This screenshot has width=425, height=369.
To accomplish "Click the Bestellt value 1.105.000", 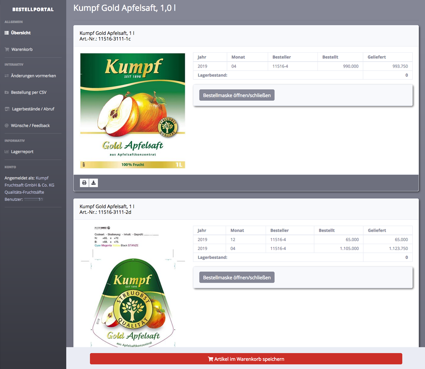I will (x=349, y=248).
